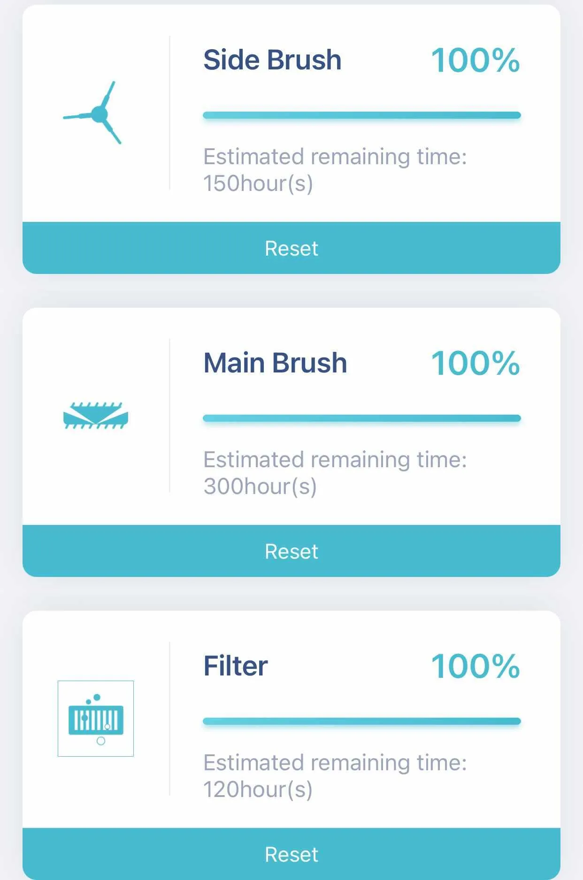Tap Side Brush 'Estimated remaining time' label
This screenshot has height=880, width=583.
click(335, 157)
